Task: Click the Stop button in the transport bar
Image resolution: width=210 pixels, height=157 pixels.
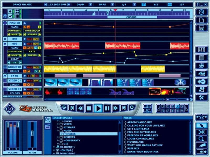Action: (89, 108)
